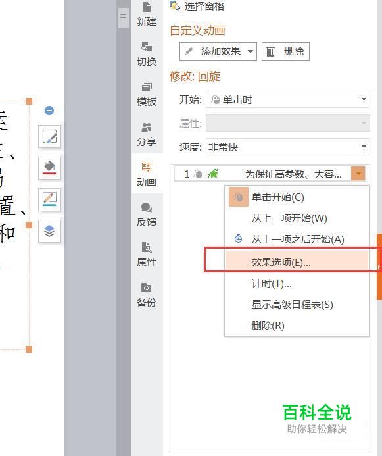Click the 删除 button with trash icon
This screenshot has height=456, width=382.
point(285,51)
